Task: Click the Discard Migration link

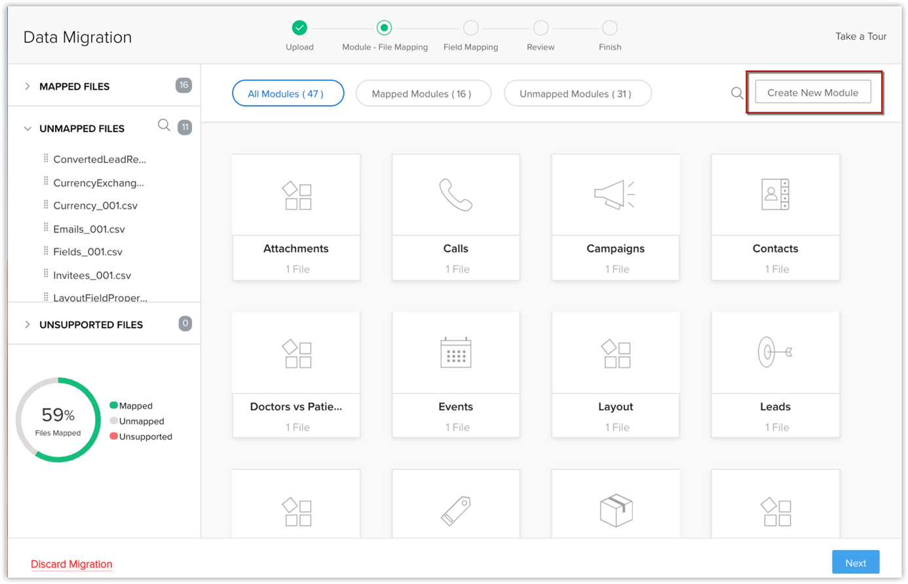Action: (x=71, y=564)
